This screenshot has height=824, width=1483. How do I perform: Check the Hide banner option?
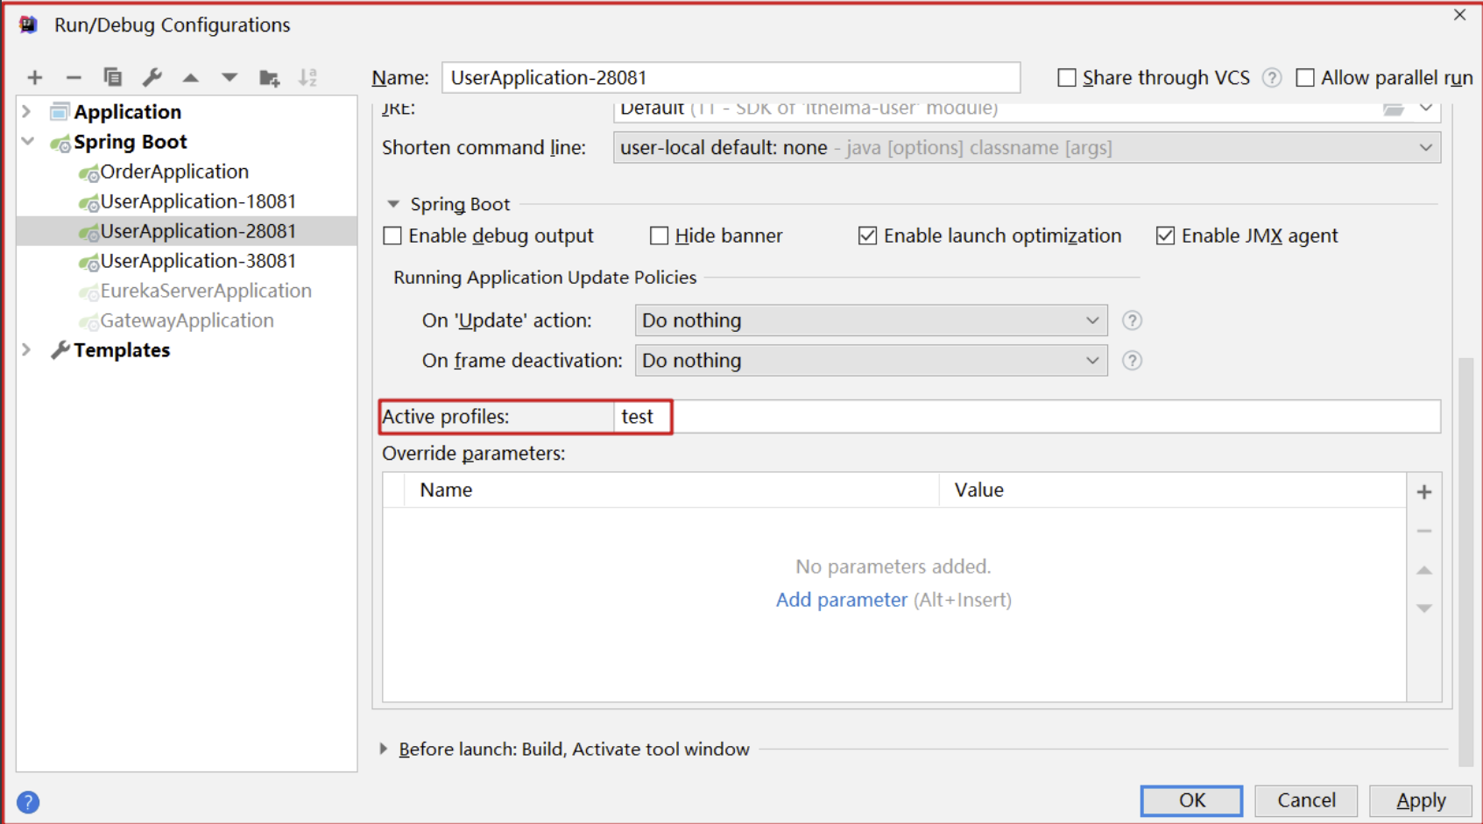point(659,236)
